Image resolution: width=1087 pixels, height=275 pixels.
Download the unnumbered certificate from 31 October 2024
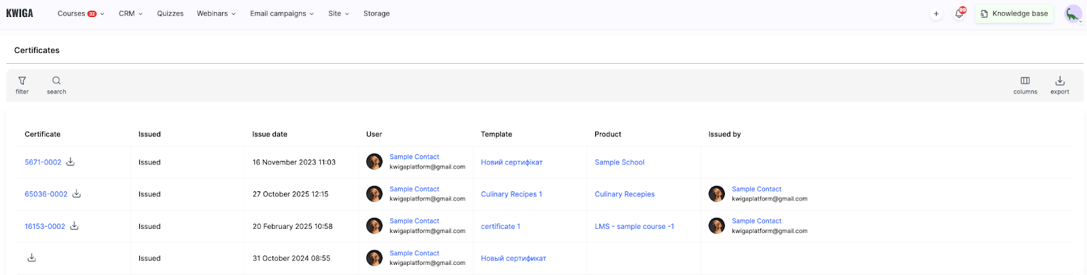(x=31, y=258)
